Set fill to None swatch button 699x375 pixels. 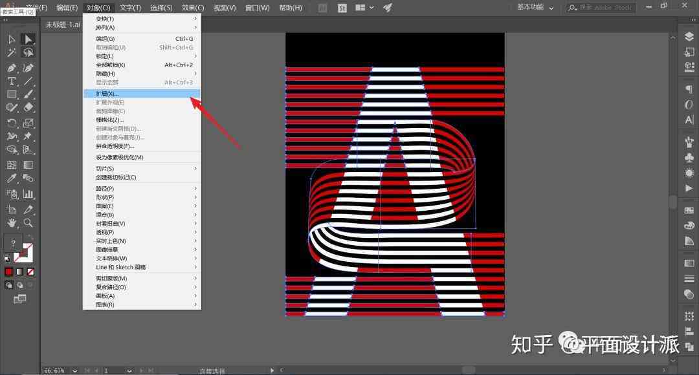point(30,272)
